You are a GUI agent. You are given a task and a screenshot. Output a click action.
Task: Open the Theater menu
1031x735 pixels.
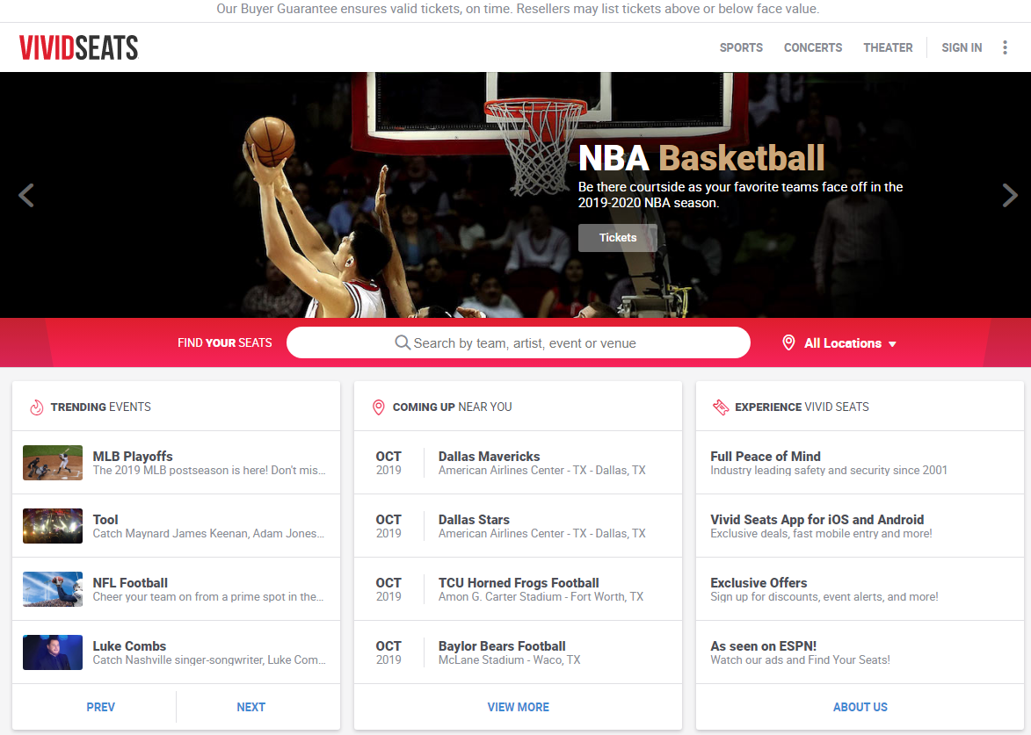coord(888,47)
